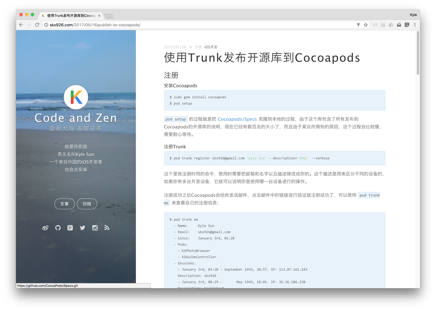This screenshot has height=311, width=436.
Task: Open the GitHub profile icon
Action: [x=58, y=228]
